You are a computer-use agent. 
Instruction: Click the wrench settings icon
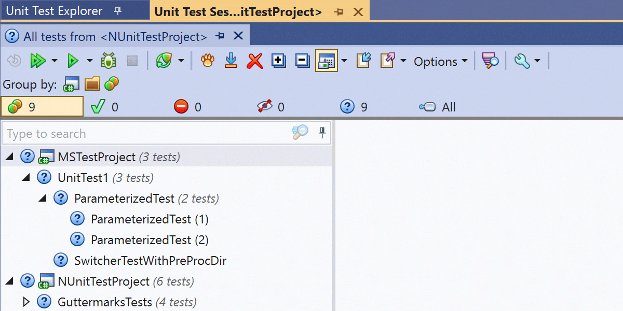coord(521,61)
